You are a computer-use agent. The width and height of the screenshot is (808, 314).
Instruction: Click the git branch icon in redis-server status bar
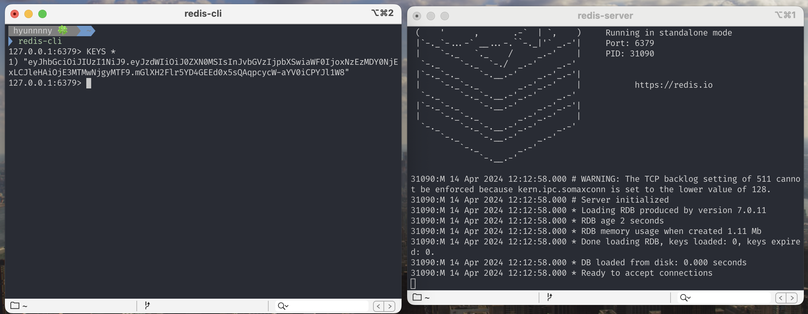point(549,297)
